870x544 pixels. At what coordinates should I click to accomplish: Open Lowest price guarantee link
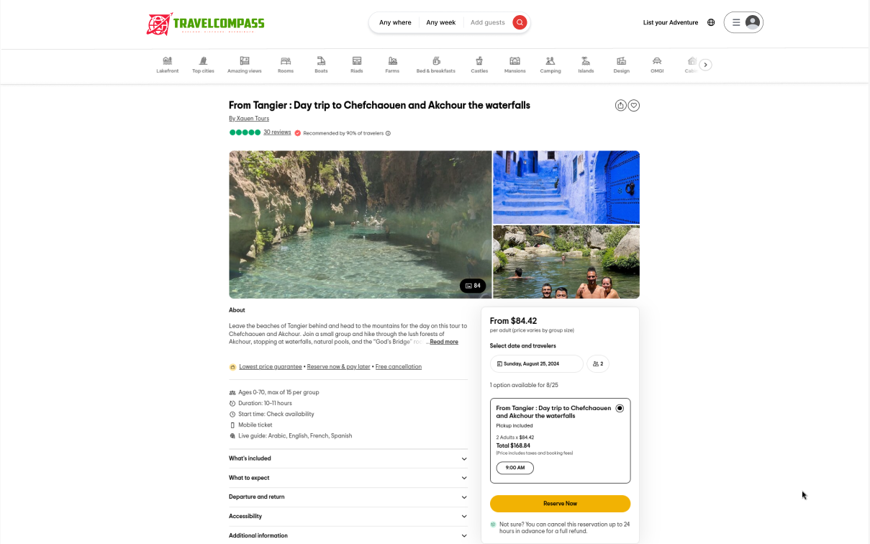coord(271,367)
